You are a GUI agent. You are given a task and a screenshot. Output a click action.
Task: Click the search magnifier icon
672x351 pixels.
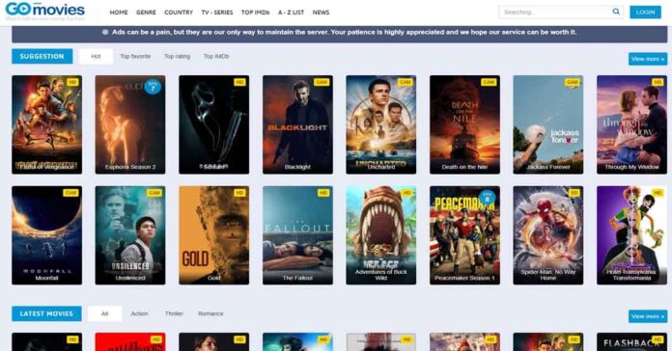tap(616, 12)
